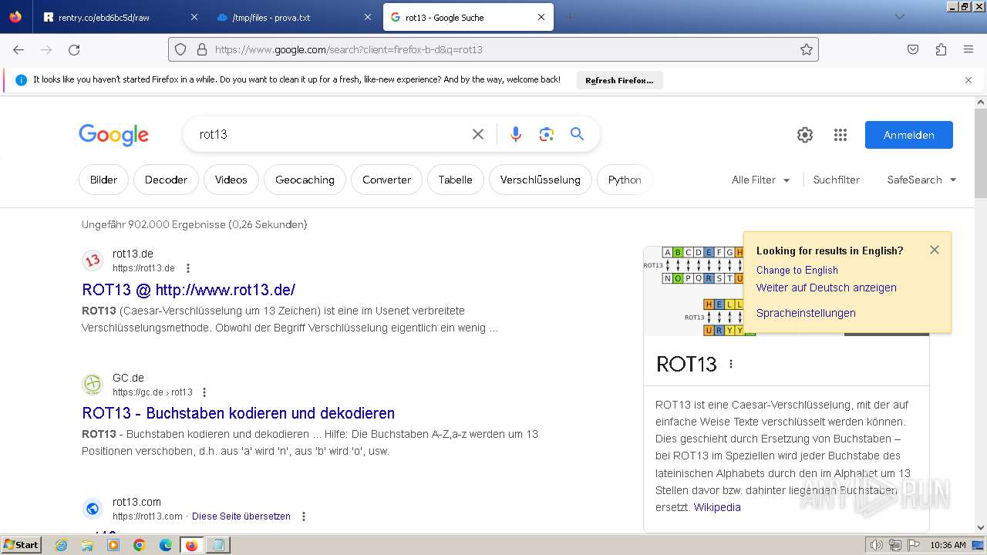Viewport: 987px width, 555px height.
Task: Click Diese Seite übersetzen link
Action: [241, 516]
